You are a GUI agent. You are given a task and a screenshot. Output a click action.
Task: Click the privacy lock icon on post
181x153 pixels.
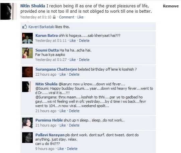click(54, 17)
